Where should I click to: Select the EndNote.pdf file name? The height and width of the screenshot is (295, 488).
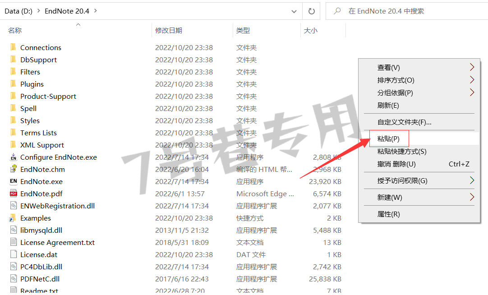click(x=41, y=194)
